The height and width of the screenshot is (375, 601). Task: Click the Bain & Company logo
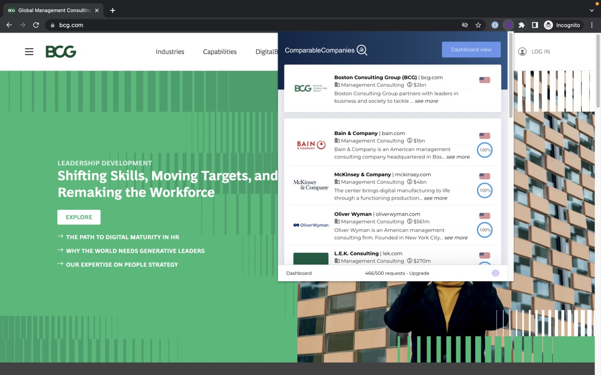tap(311, 145)
